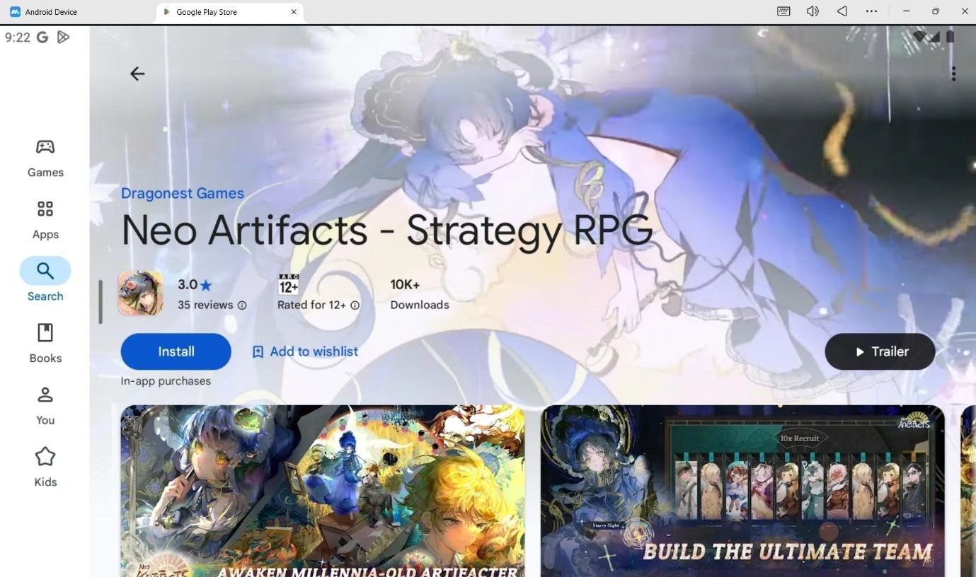Select the Kids sidebar icon
The width and height of the screenshot is (976, 577).
45,466
